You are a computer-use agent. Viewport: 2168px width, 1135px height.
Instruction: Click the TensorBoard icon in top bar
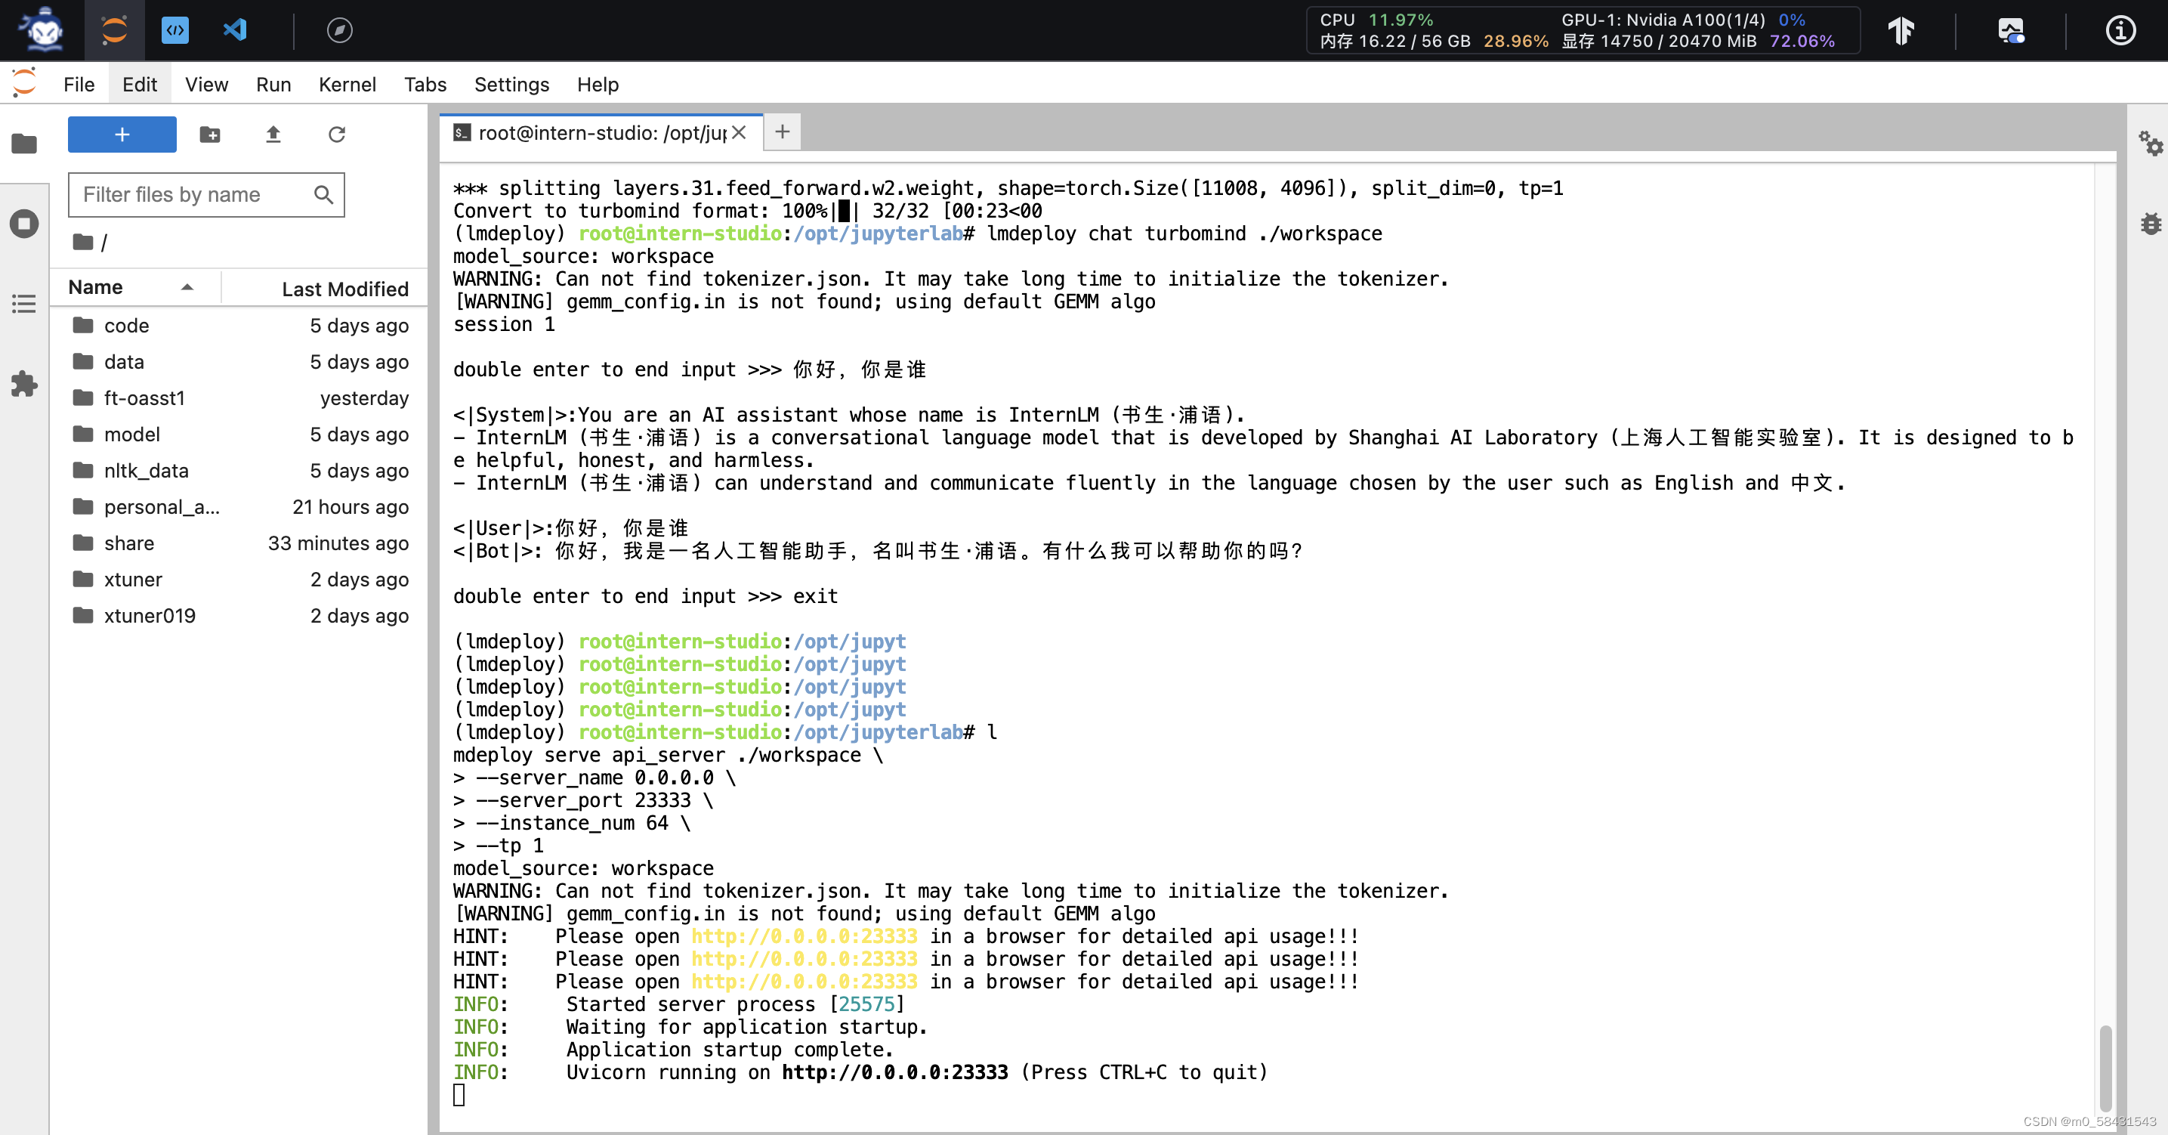pyautogui.click(x=1901, y=30)
